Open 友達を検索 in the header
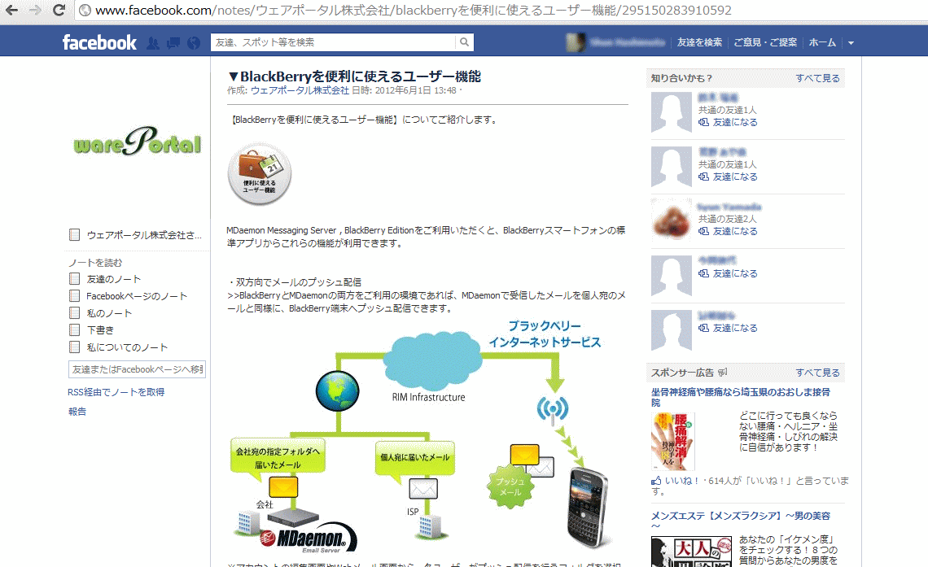The image size is (928, 567). [x=699, y=42]
